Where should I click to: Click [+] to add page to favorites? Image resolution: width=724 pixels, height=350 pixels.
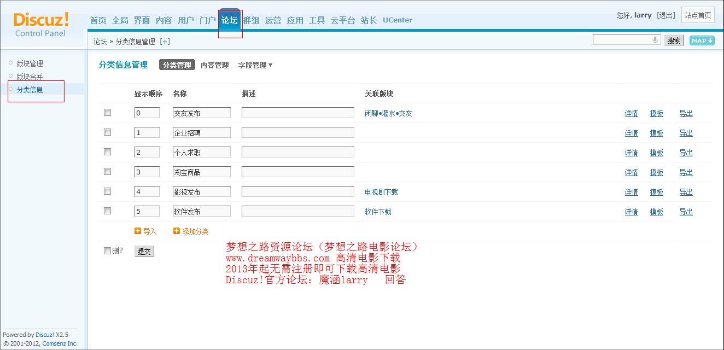[165, 42]
